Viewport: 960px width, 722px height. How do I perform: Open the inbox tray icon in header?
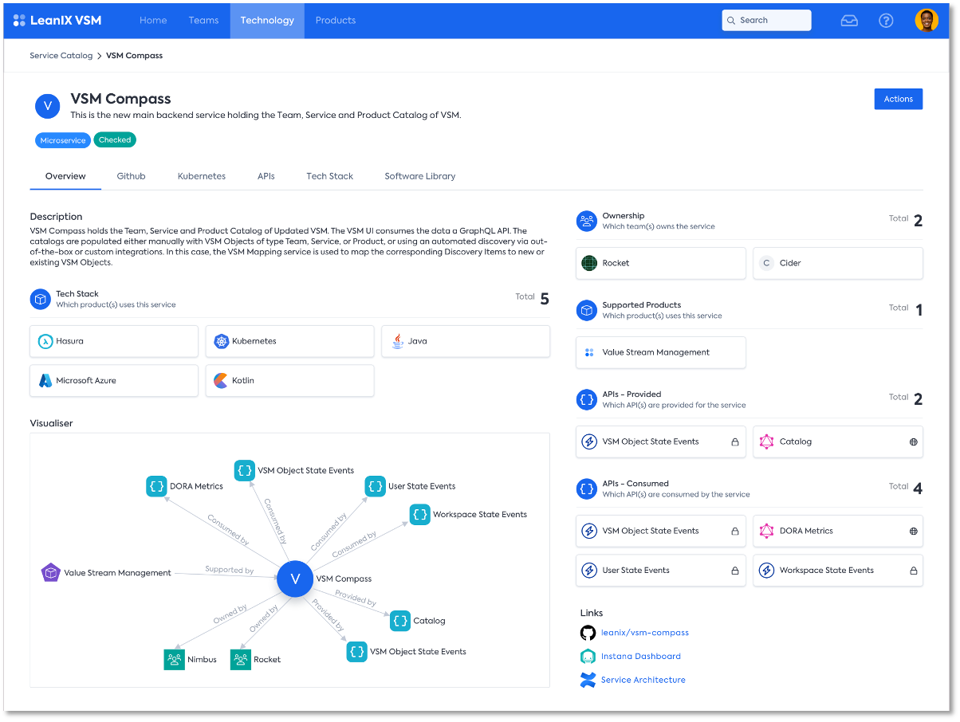click(849, 21)
